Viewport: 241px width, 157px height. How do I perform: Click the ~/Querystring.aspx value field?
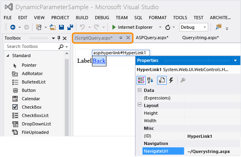(212, 151)
